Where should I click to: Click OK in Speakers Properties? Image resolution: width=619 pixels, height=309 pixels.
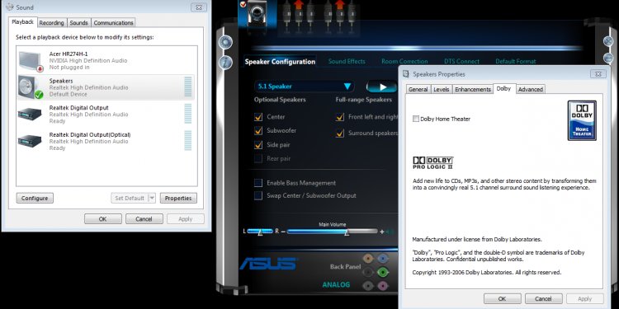click(x=502, y=299)
